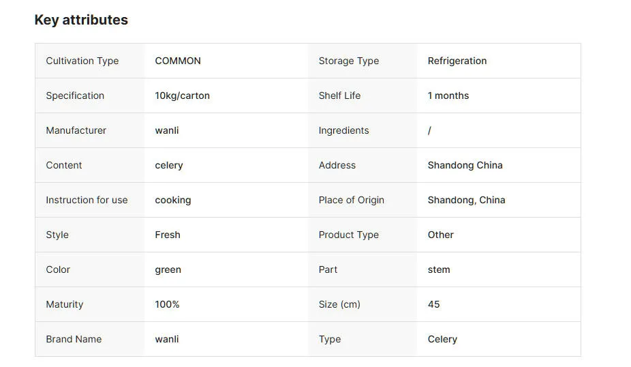This screenshot has height=367, width=631.
Task: Select the 100% maturity value
Action: coord(167,304)
